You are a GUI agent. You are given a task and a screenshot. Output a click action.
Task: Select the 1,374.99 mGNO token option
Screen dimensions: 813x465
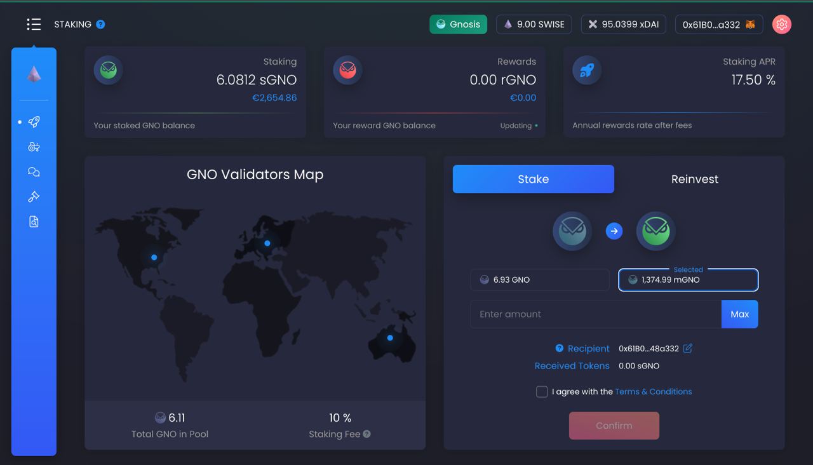(689, 280)
